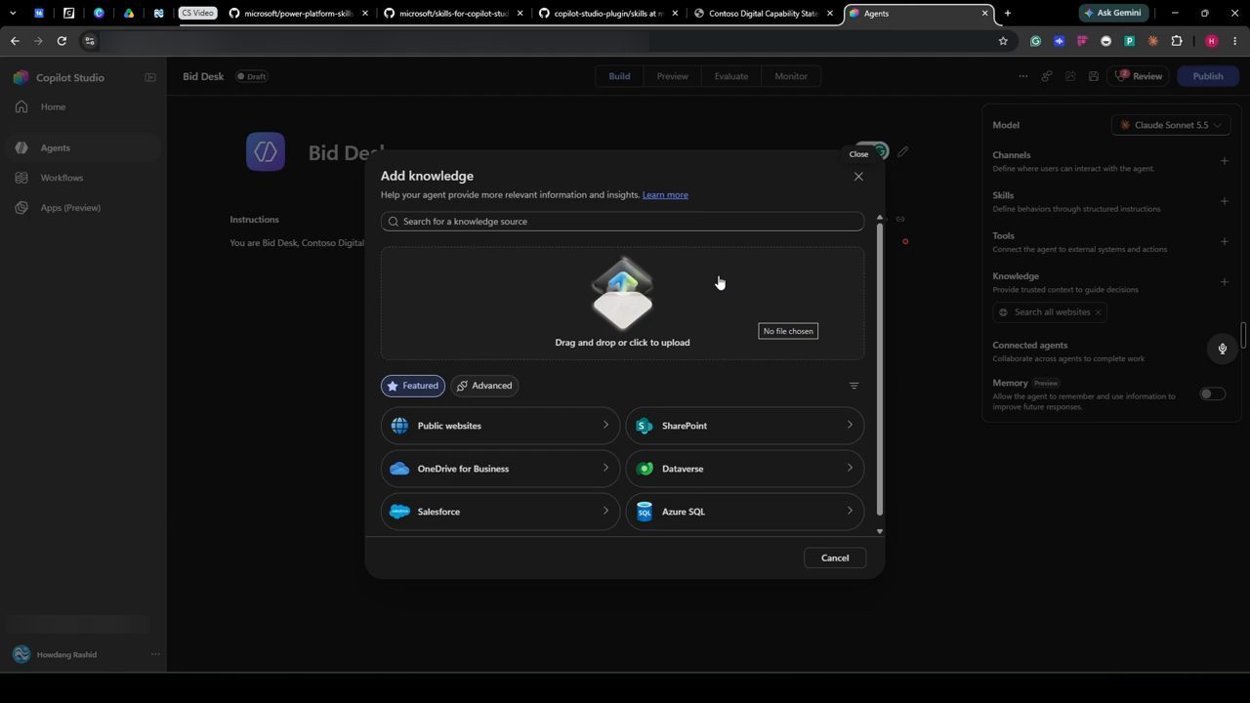Viewport: 1250px width, 703px height.
Task: Focus the Search for a knowledge source field
Action: tap(622, 222)
